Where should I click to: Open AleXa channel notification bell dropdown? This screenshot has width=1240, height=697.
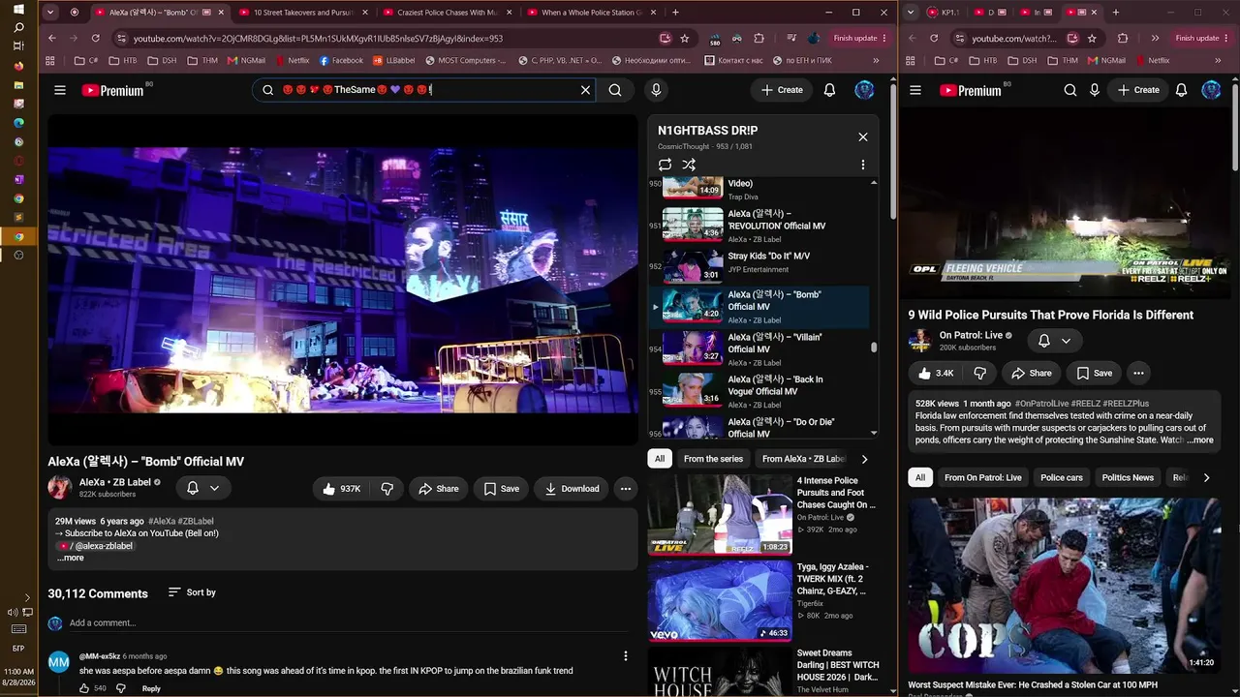click(x=202, y=489)
